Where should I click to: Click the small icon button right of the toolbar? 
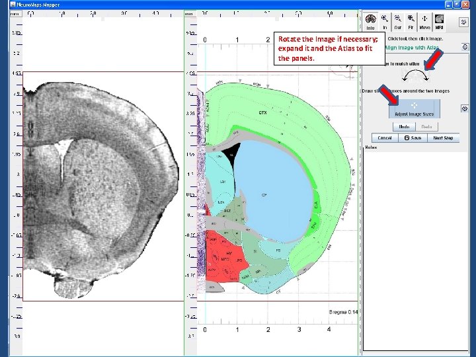[x=463, y=22]
